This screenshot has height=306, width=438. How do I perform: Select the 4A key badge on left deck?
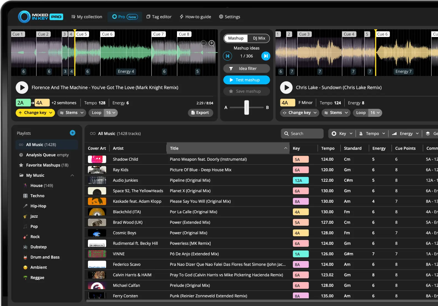coord(42,103)
